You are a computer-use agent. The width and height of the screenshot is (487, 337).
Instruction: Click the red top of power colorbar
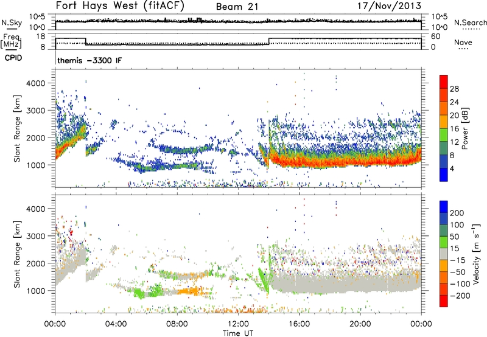(444, 82)
